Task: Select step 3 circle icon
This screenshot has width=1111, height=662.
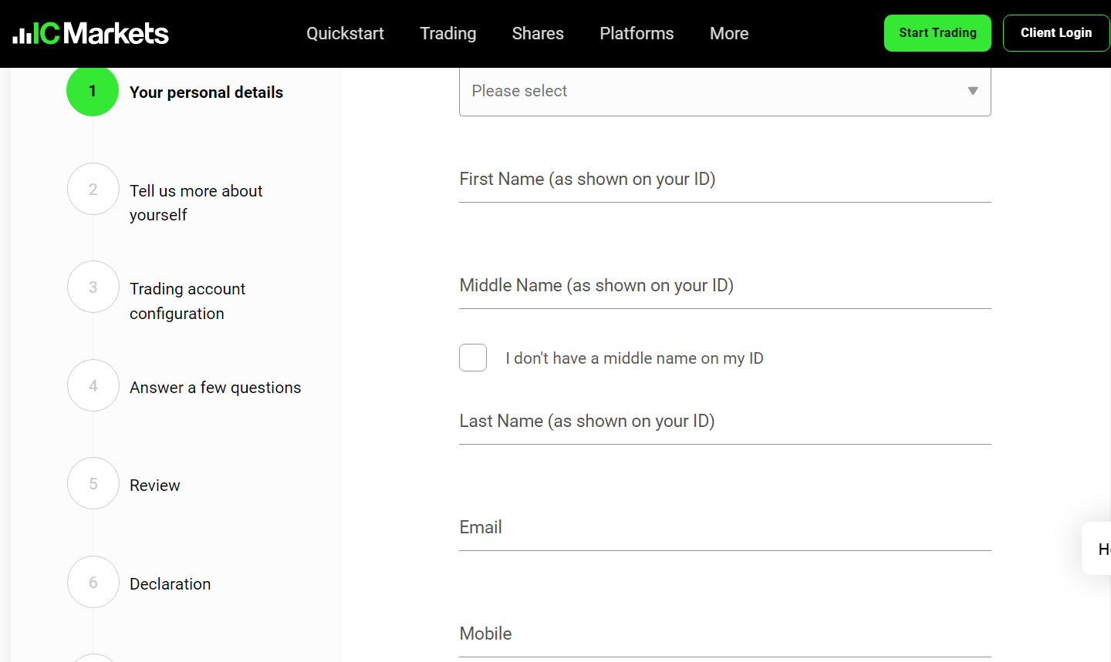Action: click(x=93, y=287)
